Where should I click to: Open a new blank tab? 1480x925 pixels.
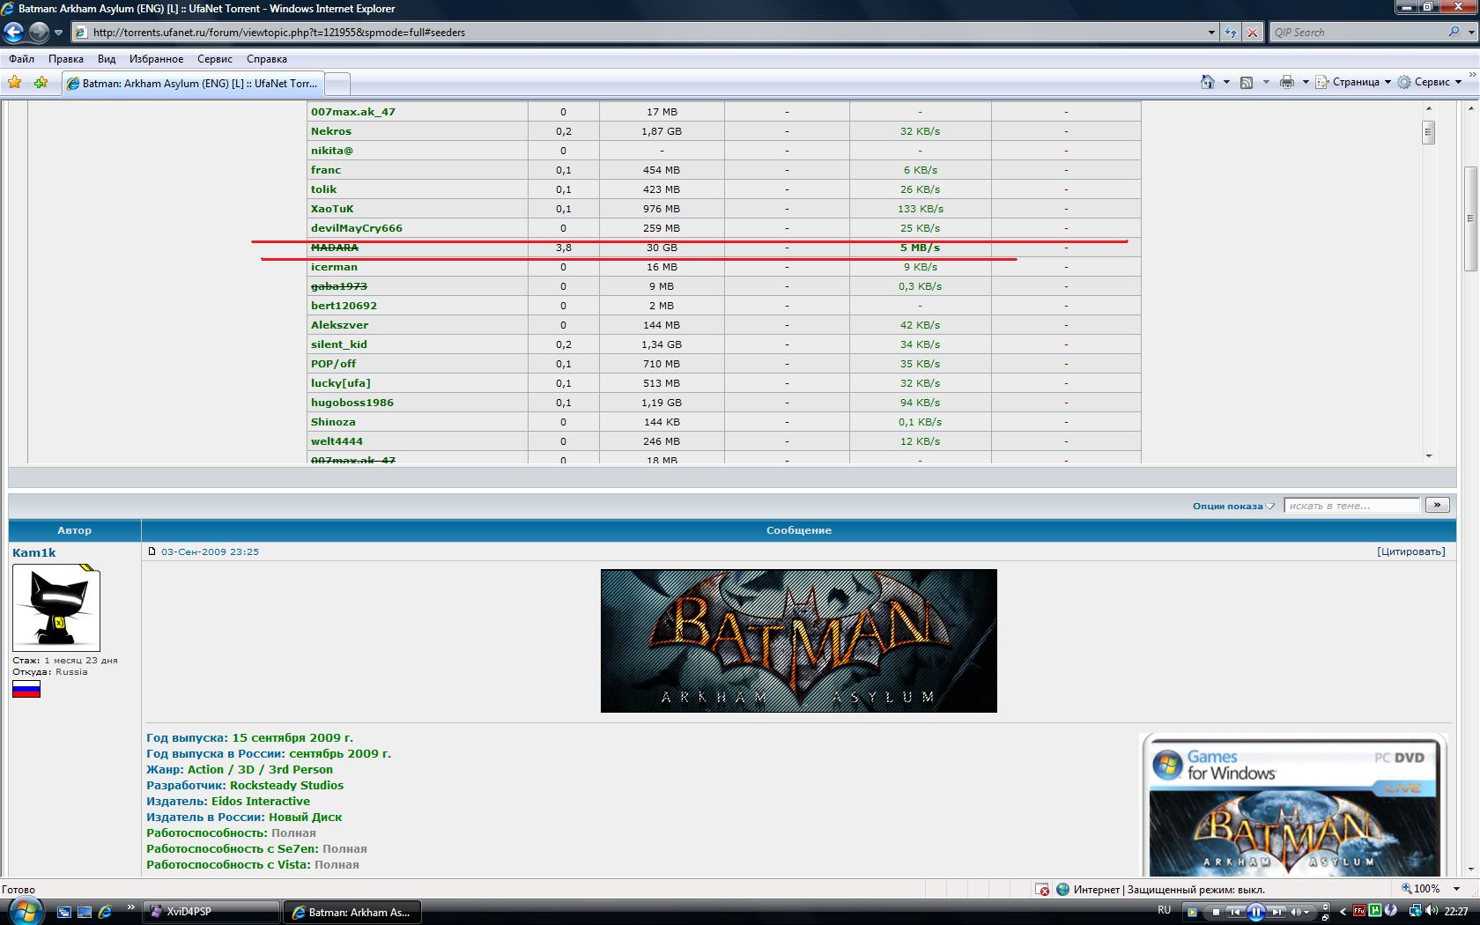pos(337,84)
